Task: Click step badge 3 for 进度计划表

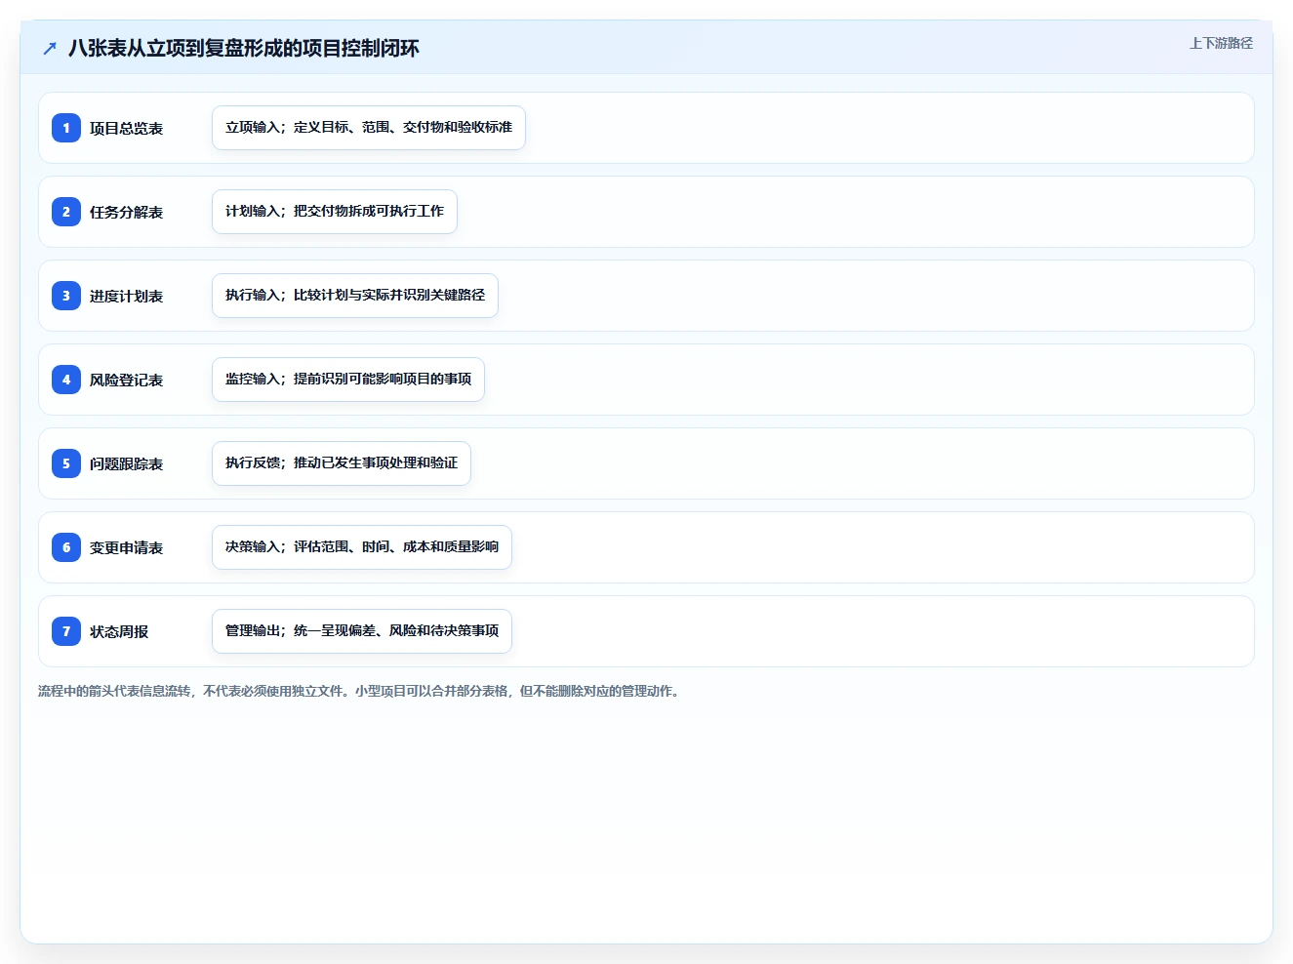Action: tap(66, 296)
